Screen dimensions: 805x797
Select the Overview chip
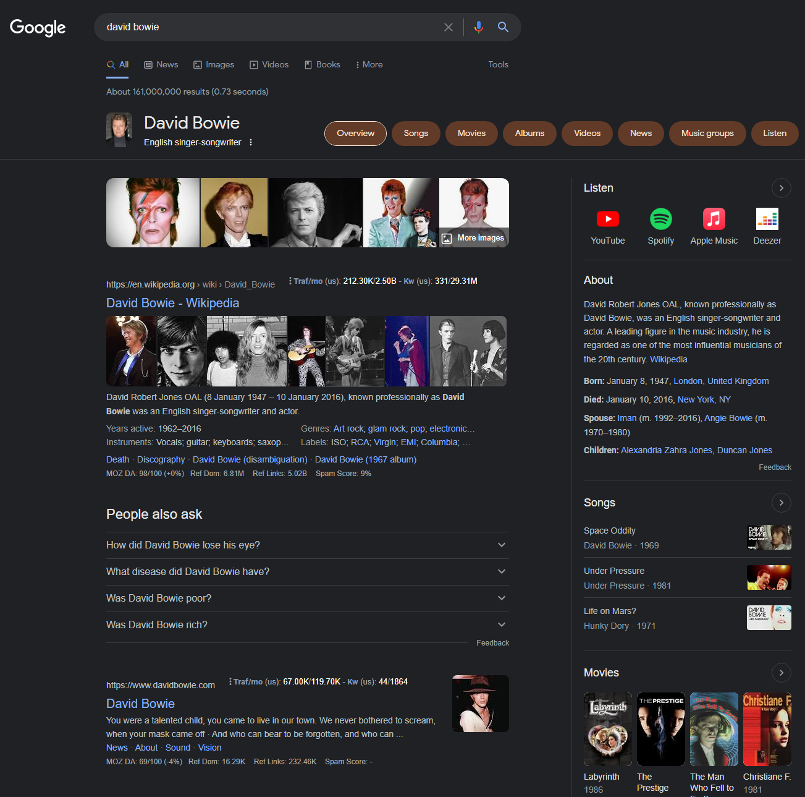coord(356,134)
